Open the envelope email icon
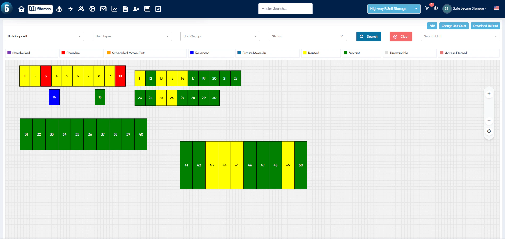Image resolution: width=505 pixels, height=239 pixels. (x=103, y=8)
